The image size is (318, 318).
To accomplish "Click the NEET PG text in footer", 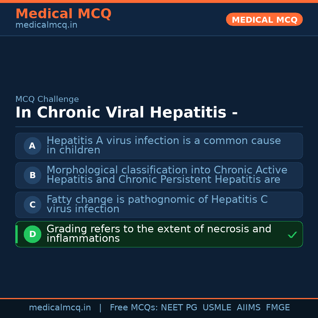I will click(x=179, y=308).
